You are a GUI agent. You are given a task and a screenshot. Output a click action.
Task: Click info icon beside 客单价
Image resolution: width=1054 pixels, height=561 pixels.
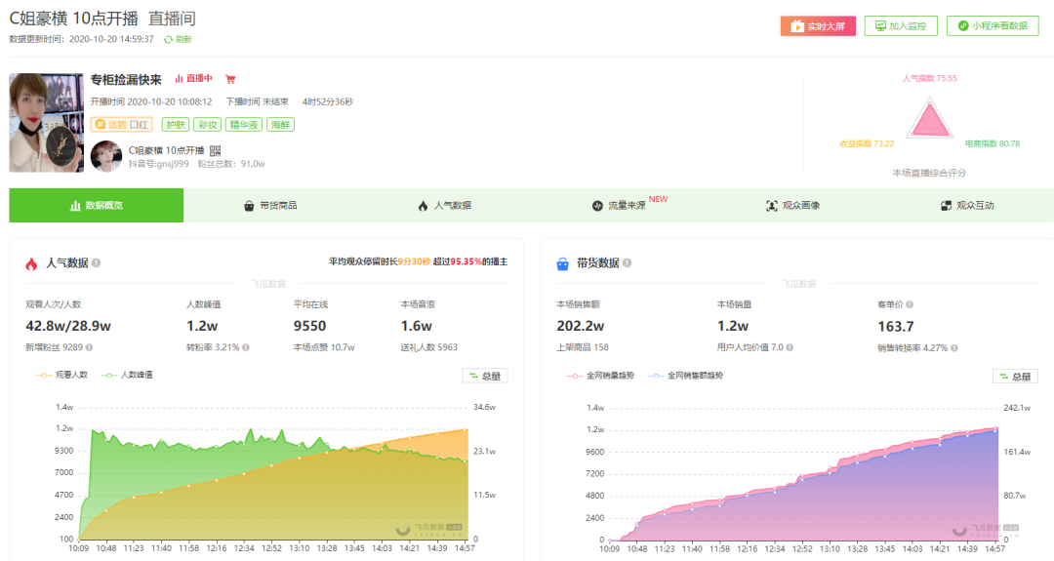click(910, 304)
